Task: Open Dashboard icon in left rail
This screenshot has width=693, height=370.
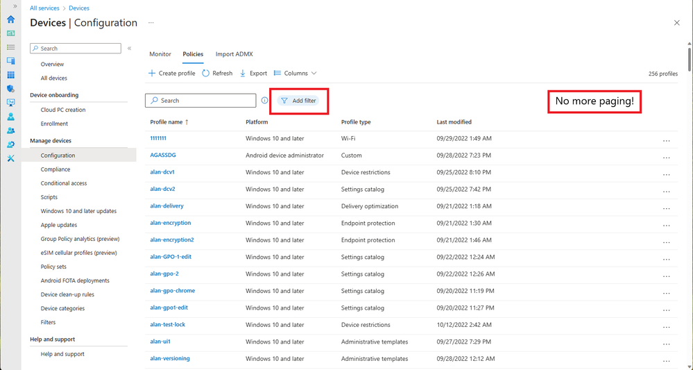Action: click(10, 33)
